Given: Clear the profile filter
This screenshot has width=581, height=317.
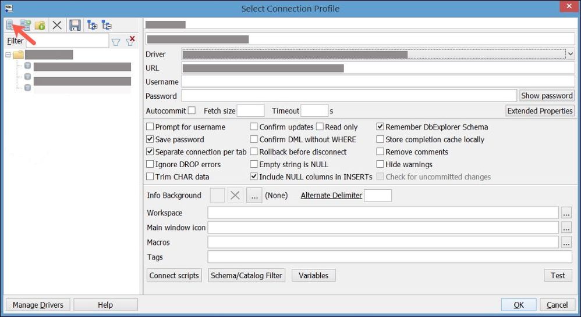Looking at the screenshot, I should point(131,41).
